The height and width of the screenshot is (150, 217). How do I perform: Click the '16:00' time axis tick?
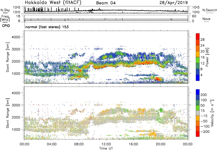pos(133,144)
